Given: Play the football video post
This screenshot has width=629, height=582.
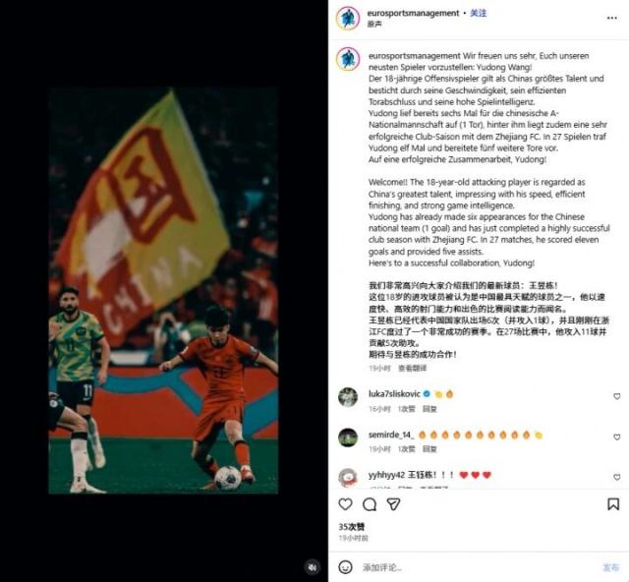Looking at the screenshot, I should pyautogui.click(x=163, y=291).
